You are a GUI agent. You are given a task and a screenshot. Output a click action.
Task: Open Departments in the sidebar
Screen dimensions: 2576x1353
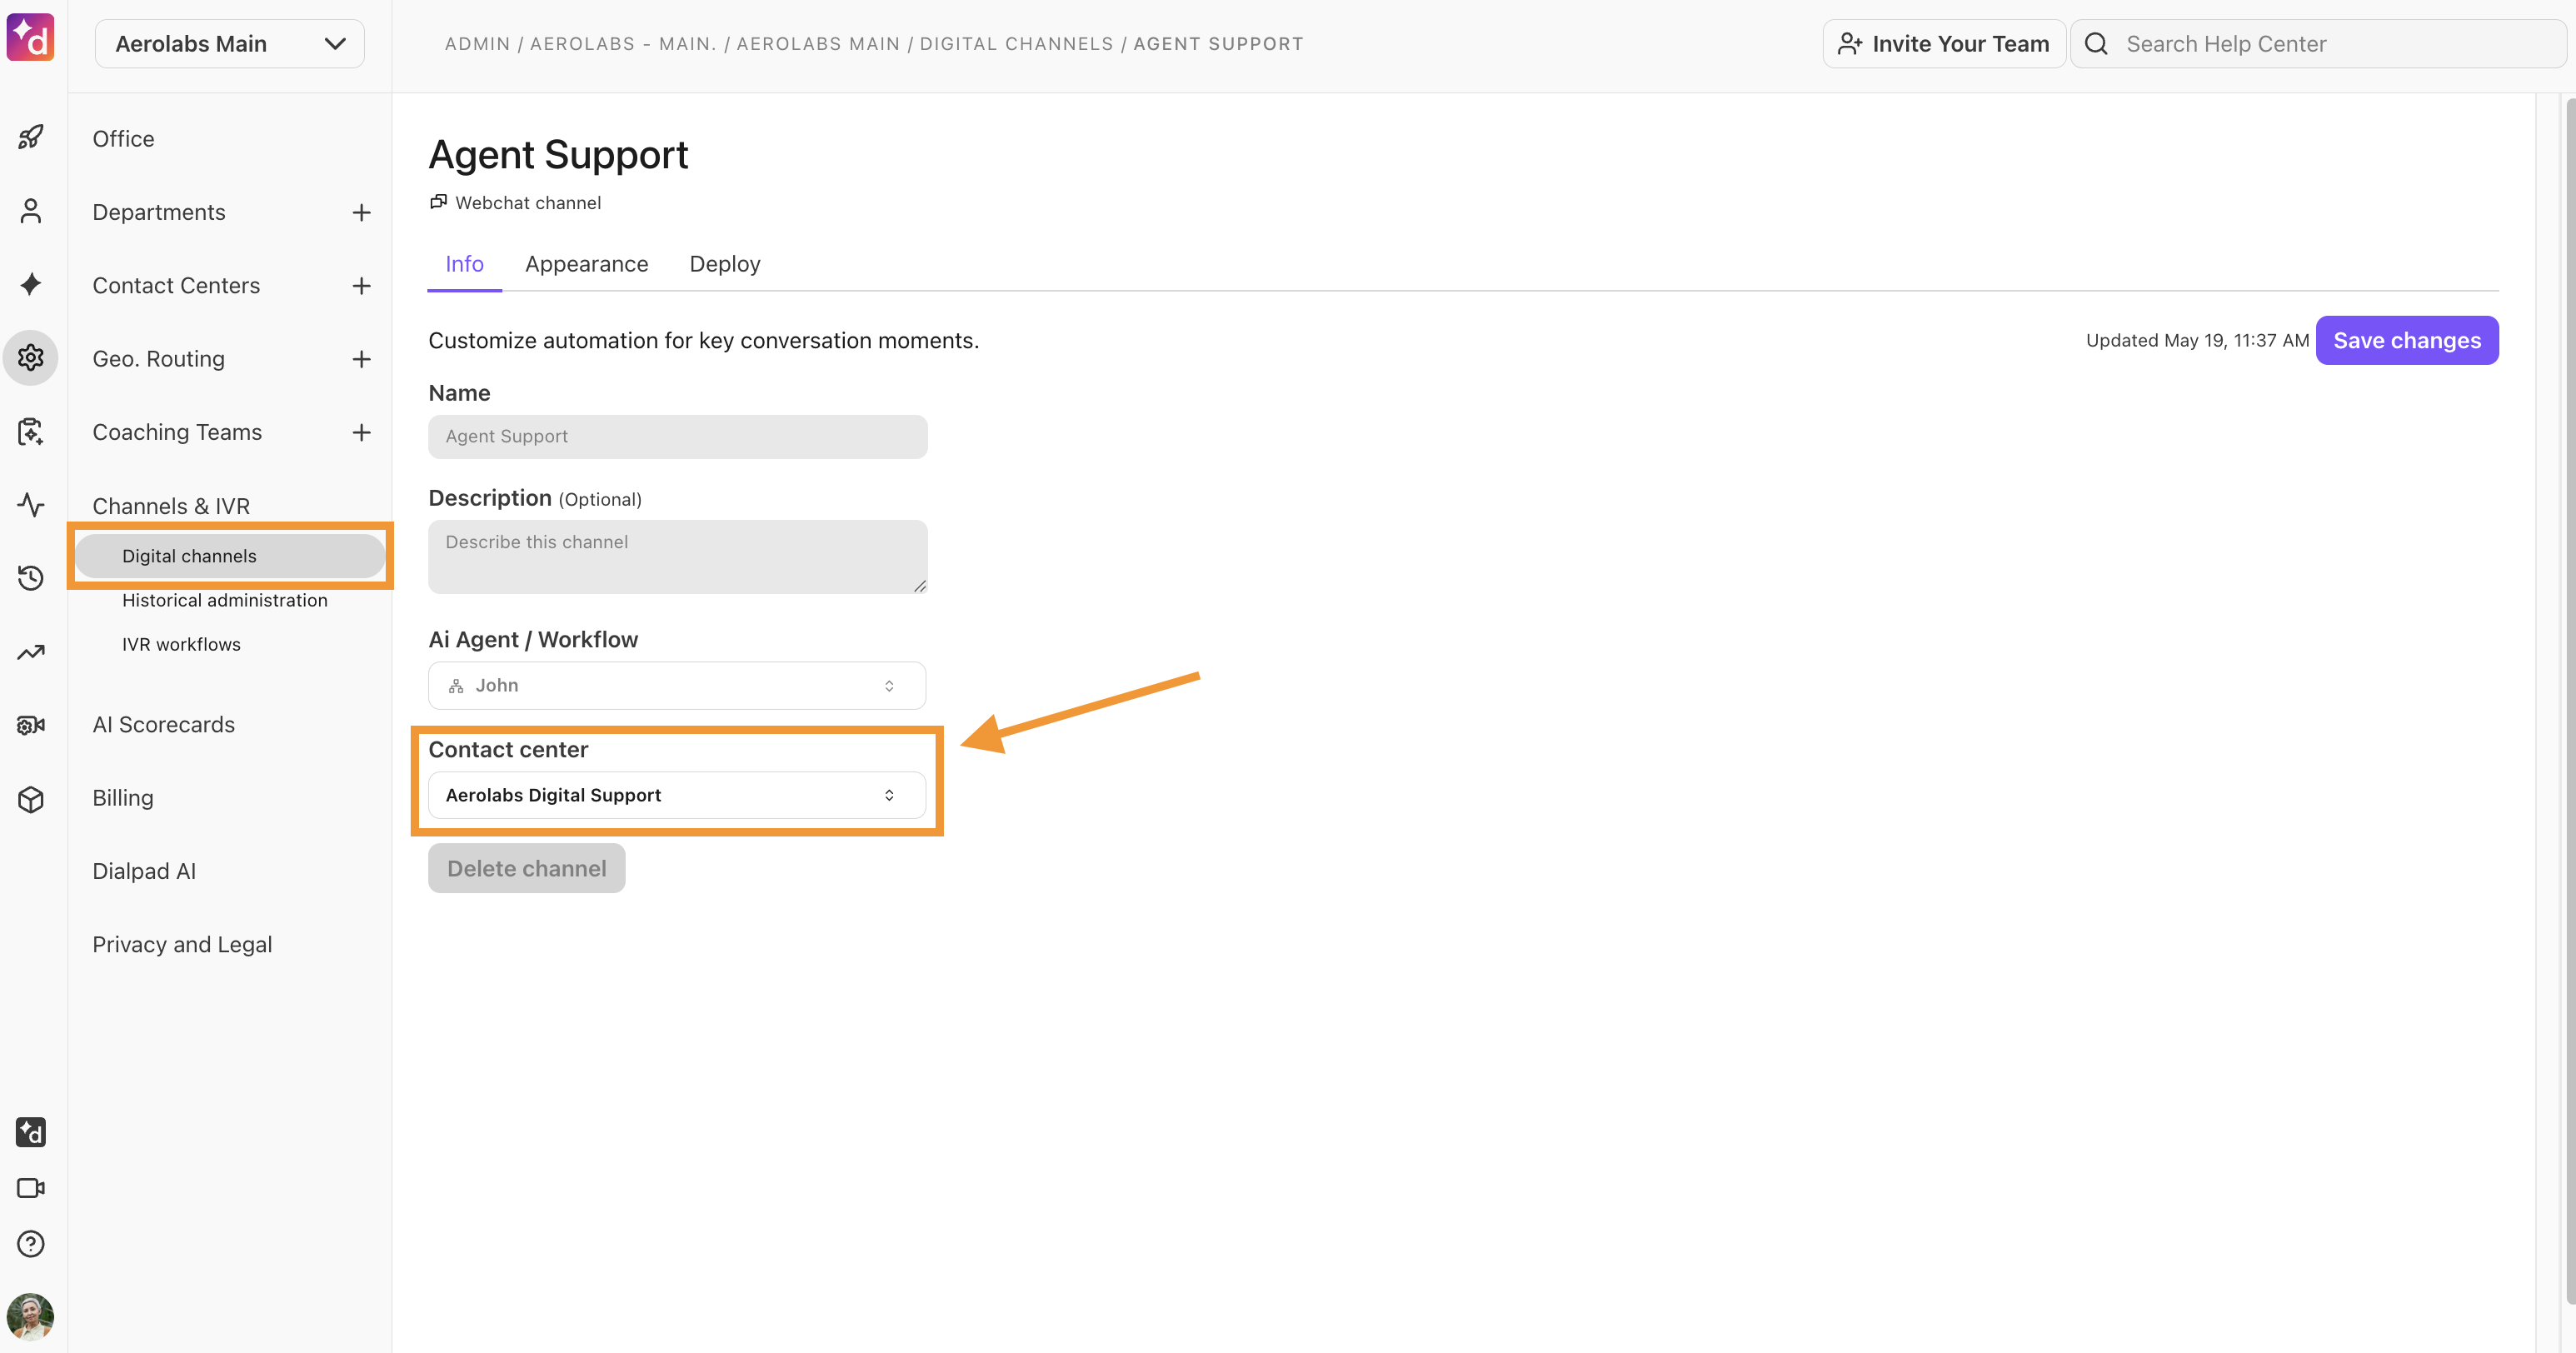[159, 212]
